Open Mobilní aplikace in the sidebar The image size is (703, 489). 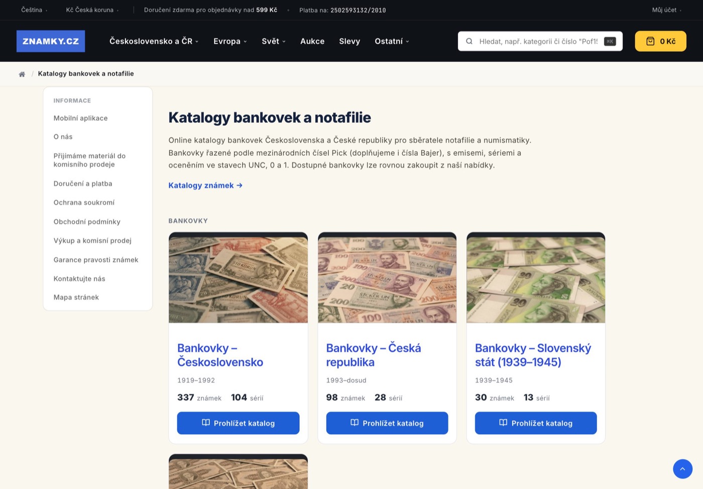80,118
